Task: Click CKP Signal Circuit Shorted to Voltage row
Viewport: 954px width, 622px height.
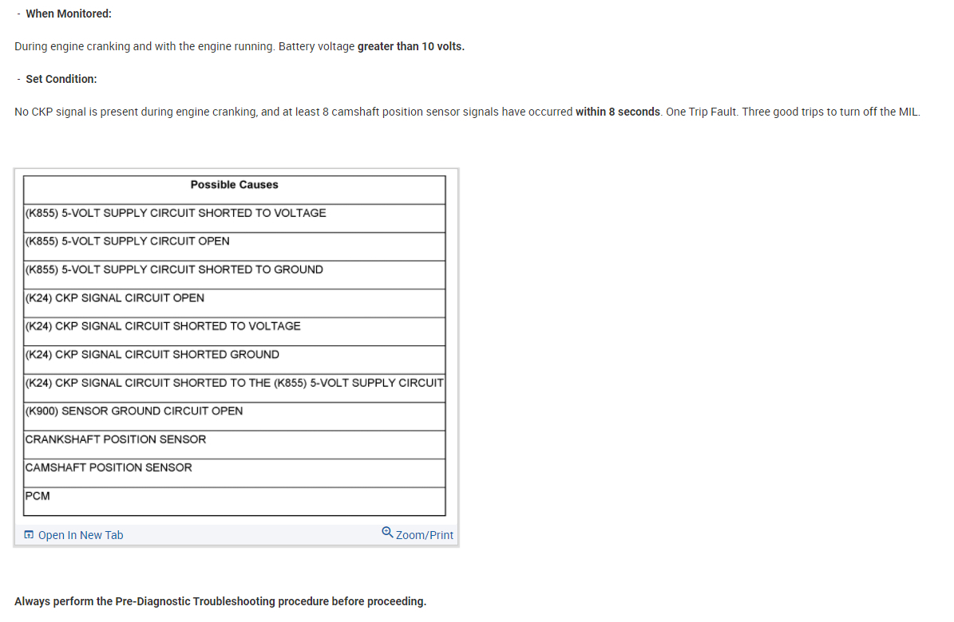Action: click(163, 326)
